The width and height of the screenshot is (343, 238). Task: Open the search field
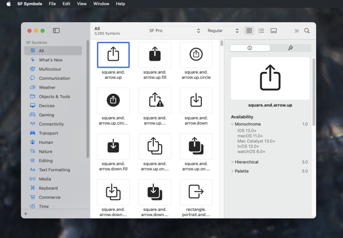(x=307, y=31)
